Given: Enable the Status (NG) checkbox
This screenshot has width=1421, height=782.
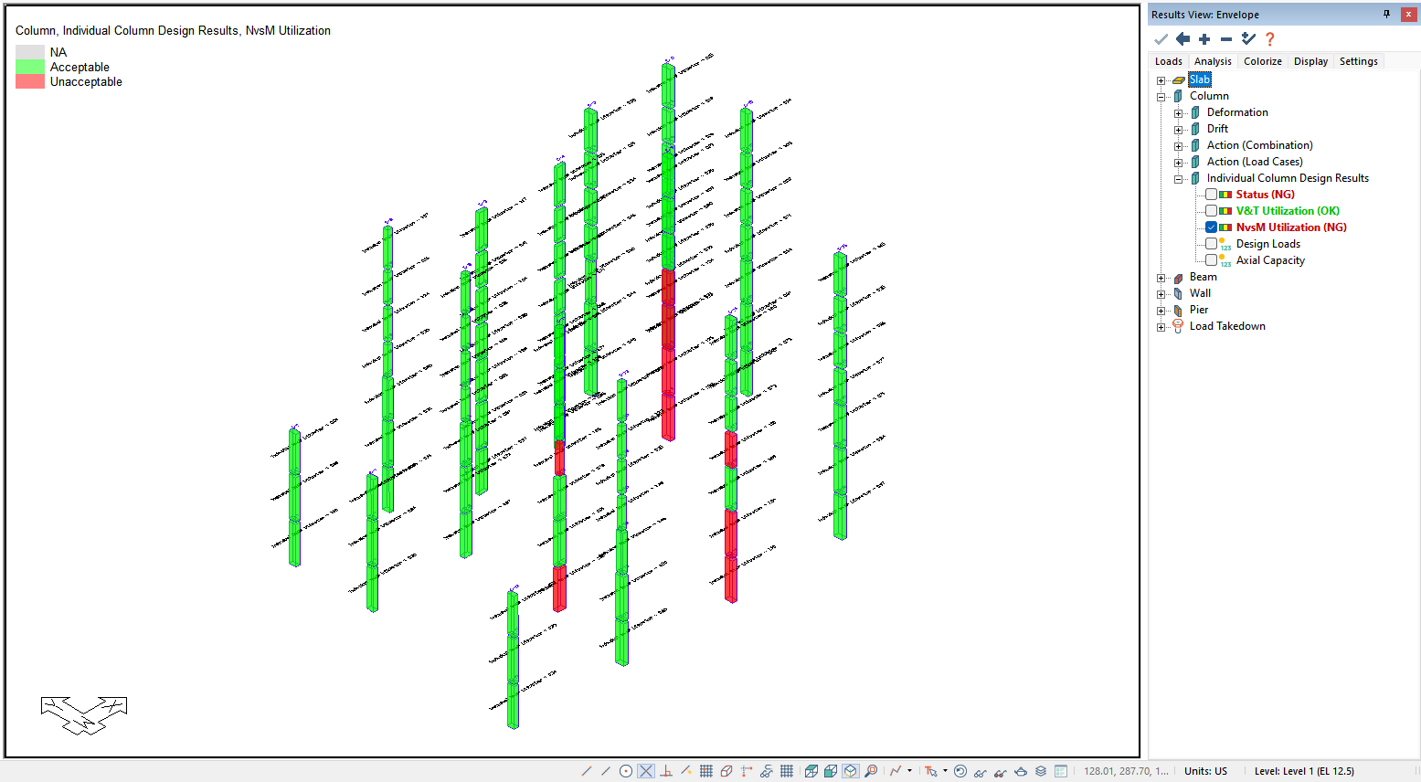Looking at the screenshot, I should (1211, 195).
